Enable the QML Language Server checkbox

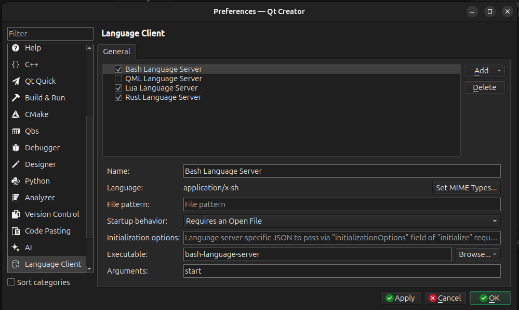coord(118,79)
